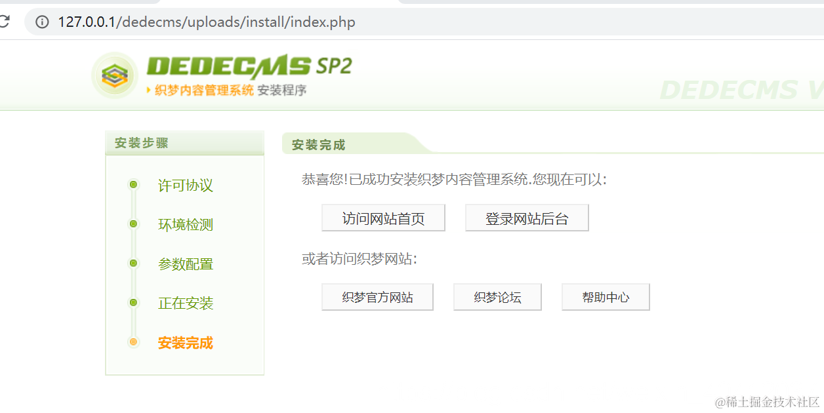
Task: Open the 织梦论坛 button
Action: 497,297
